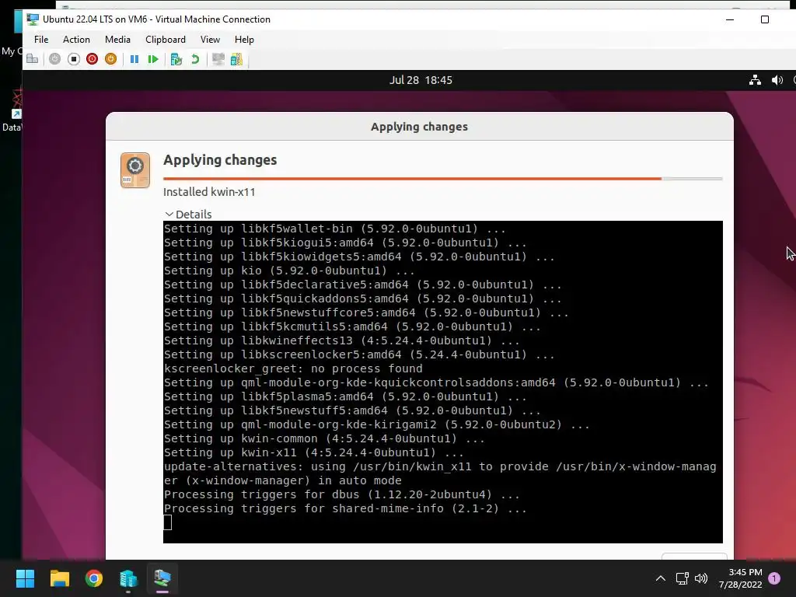796x597 pixels.
Task: Click the Checkpoint toolbar icon
Action: [176, 59]
